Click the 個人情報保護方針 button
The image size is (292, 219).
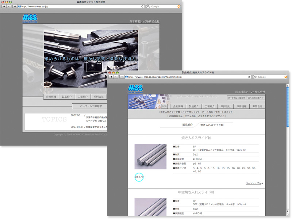pos(255,98)
